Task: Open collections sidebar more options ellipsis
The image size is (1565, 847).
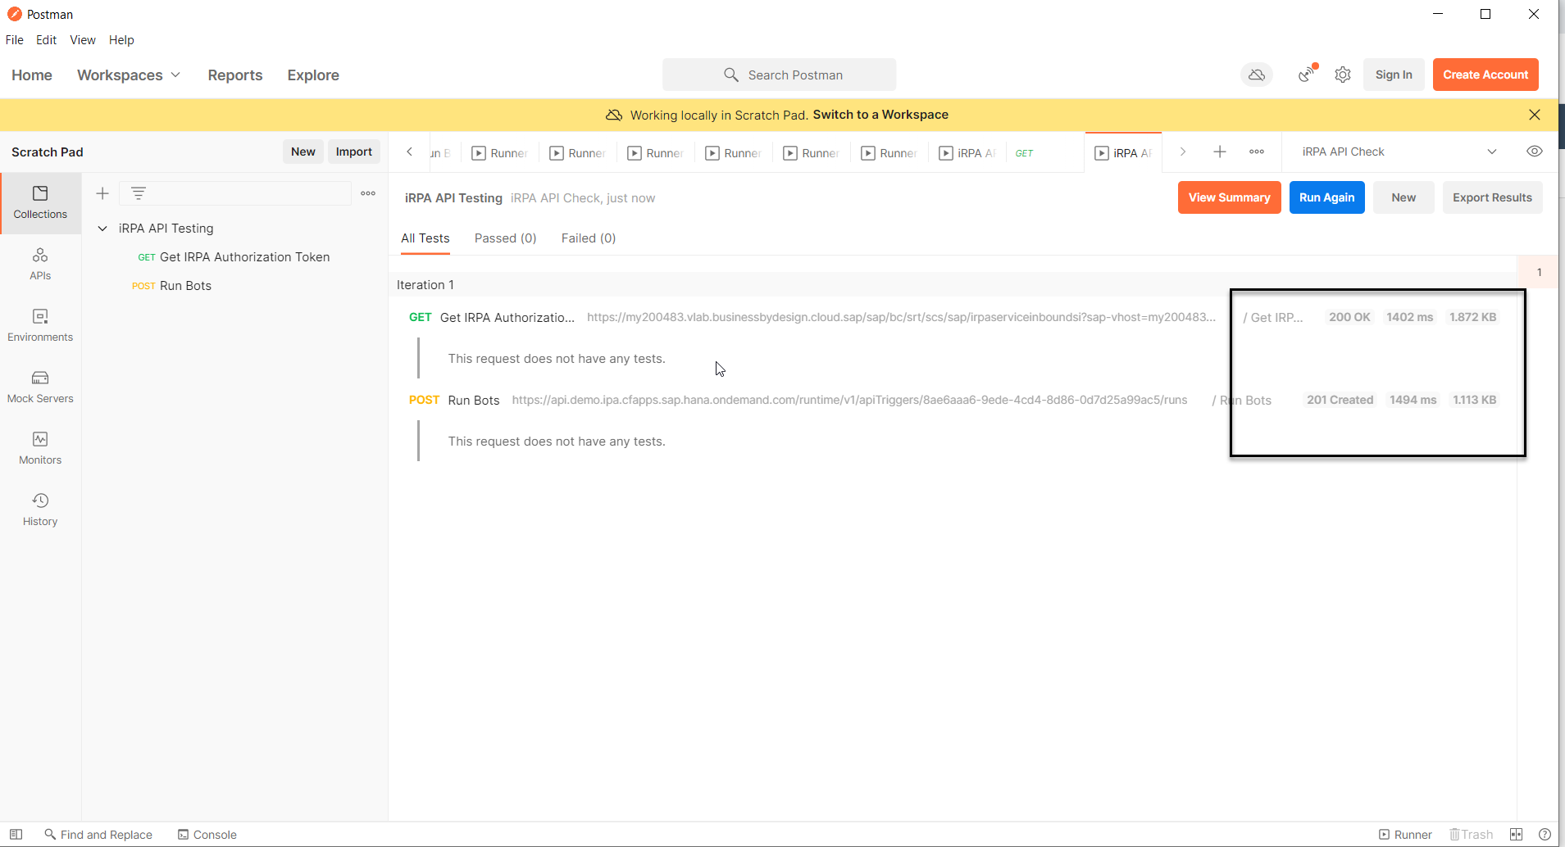Action: (368, 193)
